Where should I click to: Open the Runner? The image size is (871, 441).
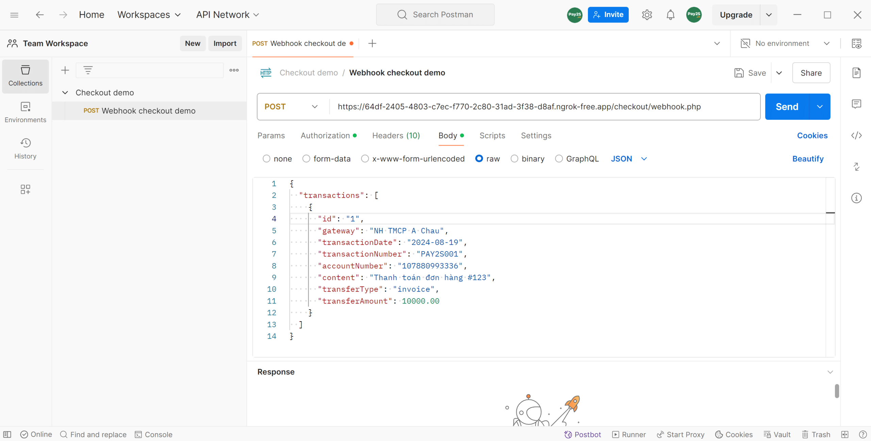629,435
